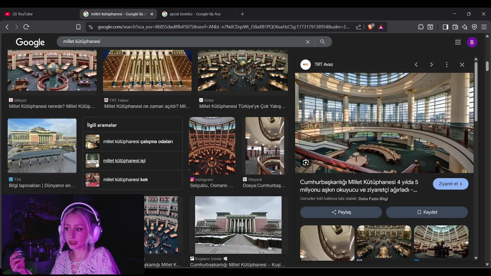Select related search çalışma odaları

tap(133, 141)
